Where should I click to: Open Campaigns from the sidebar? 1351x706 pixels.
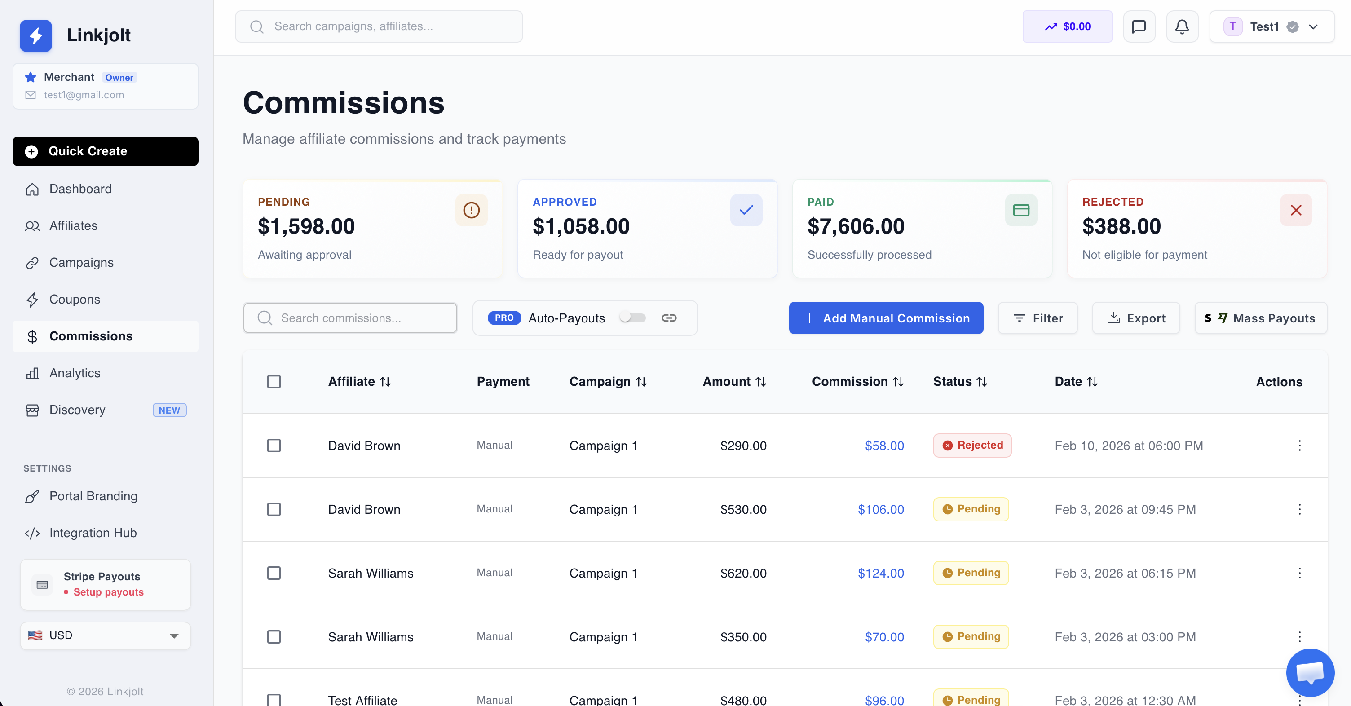point(81,262)
